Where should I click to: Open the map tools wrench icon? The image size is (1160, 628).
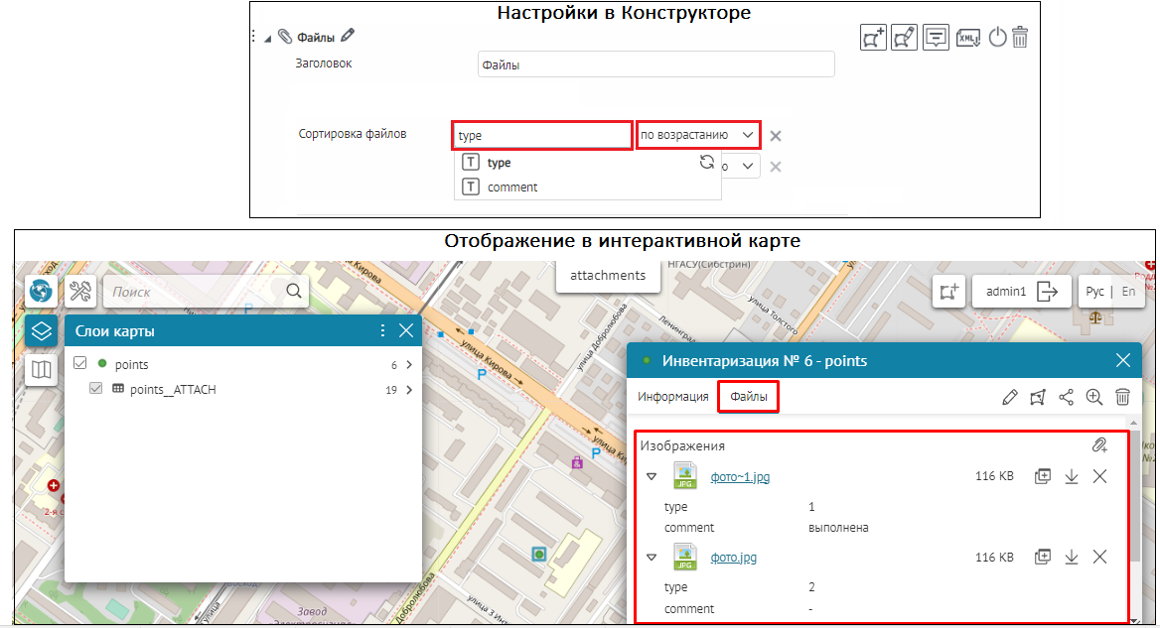80,292
